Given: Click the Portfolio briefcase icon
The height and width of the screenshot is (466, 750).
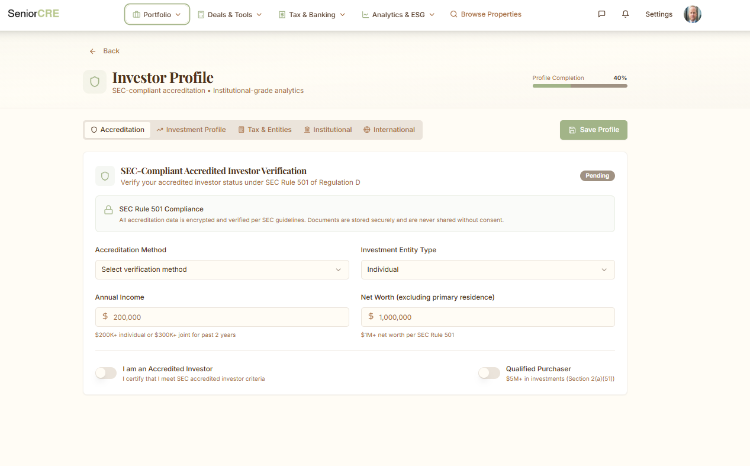Looking at the screenshot, I should point(137,15).
